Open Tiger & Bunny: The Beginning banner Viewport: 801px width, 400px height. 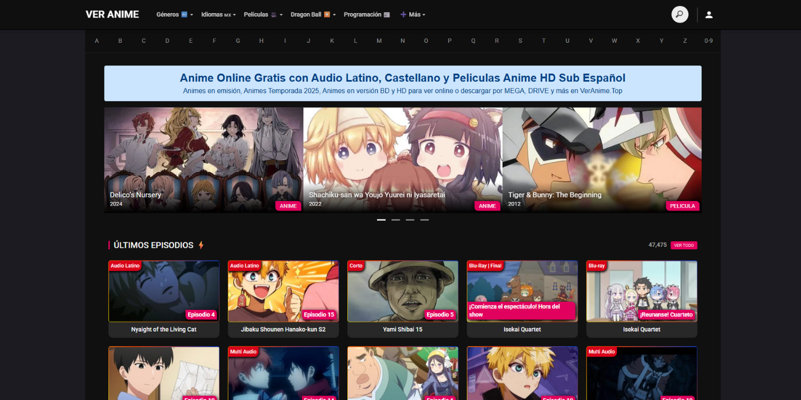click(601, 160)
